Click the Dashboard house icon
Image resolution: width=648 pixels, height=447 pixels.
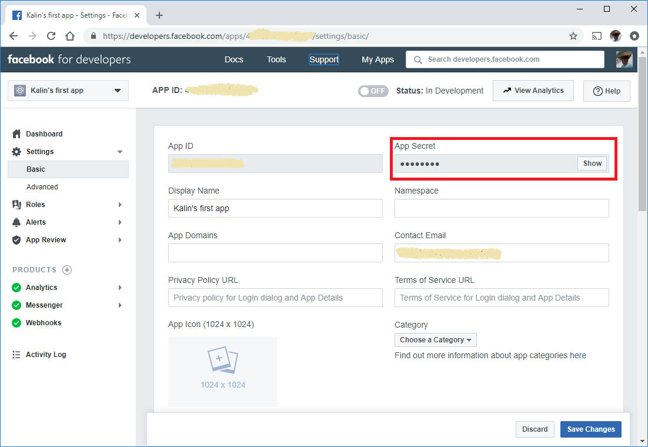(x=16, y=134)
